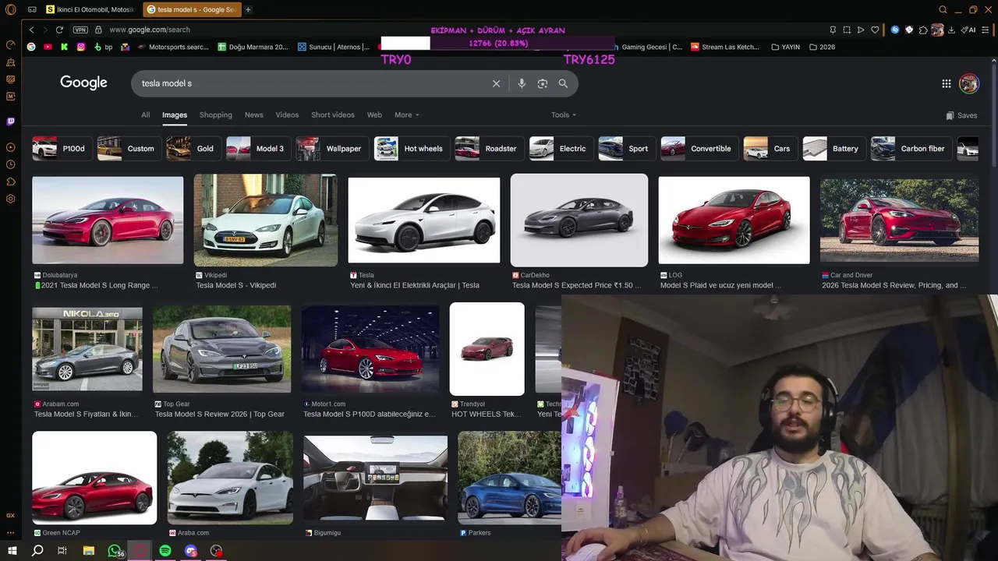Image resolution: width=998 pixels, height=561 pixels.
Task: Open the Car and Driver image result
Action: (x=899, y=220)
